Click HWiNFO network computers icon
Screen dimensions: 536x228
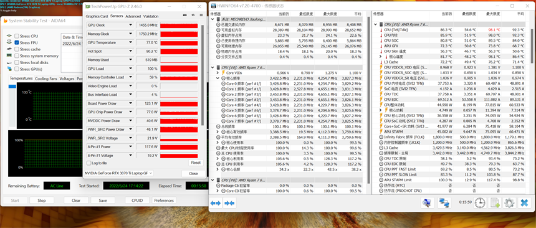tap(444, 202)
